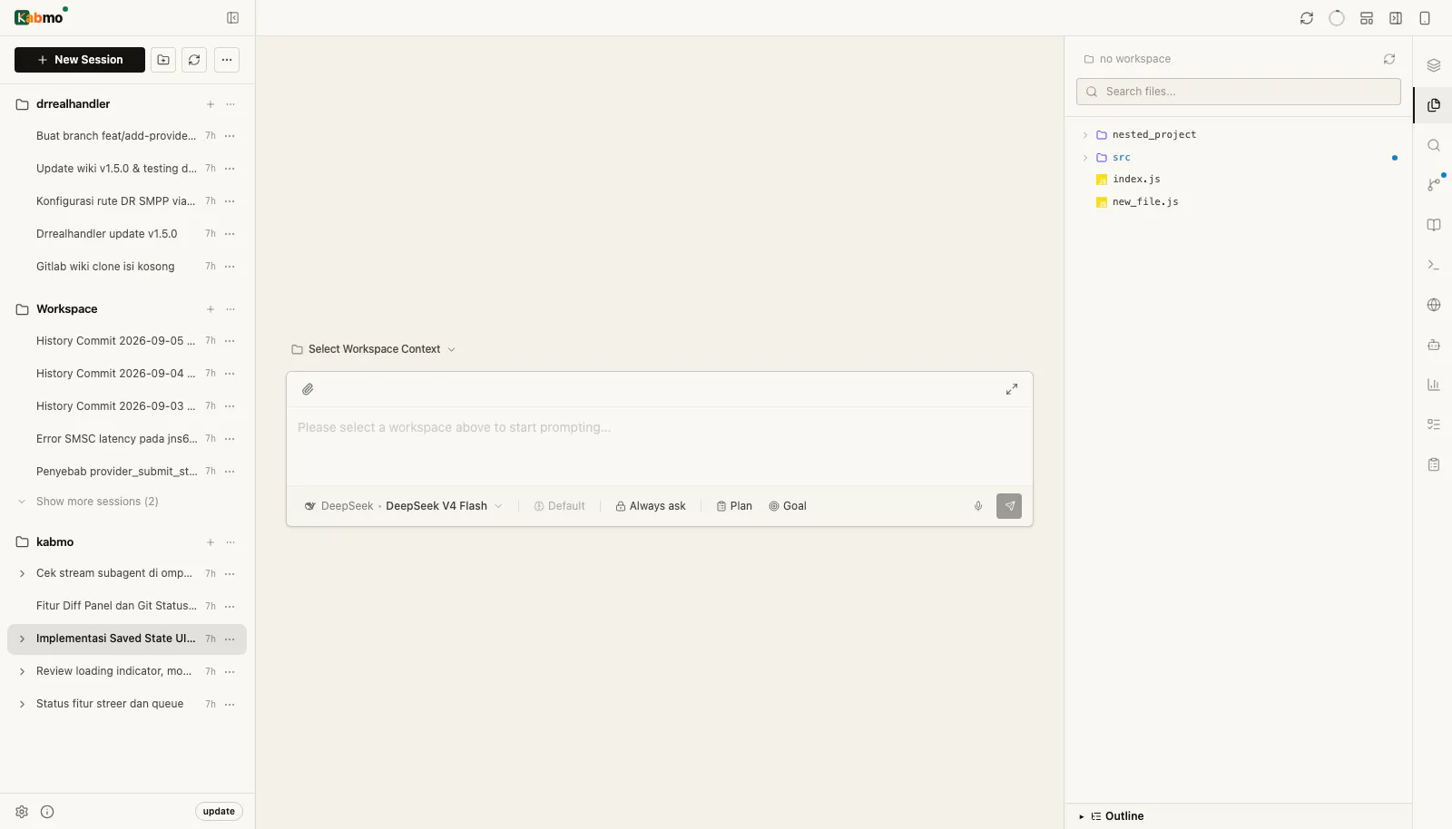1452x829 pixels.
Task: Toggle mobile device view in top bar
Action: pyautogui.click(x=1425, y=18)
